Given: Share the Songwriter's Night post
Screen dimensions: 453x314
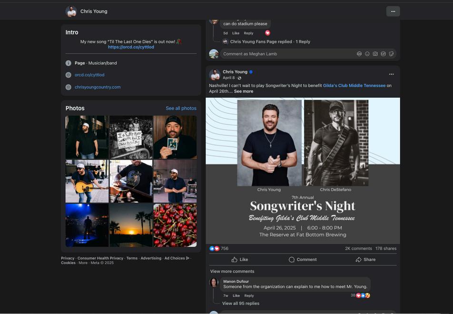Looking at the screenshot, I should (365, 260).
